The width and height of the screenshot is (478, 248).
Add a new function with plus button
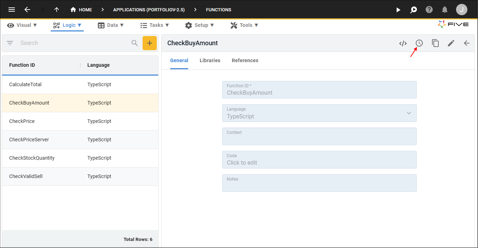coord(150,43)
